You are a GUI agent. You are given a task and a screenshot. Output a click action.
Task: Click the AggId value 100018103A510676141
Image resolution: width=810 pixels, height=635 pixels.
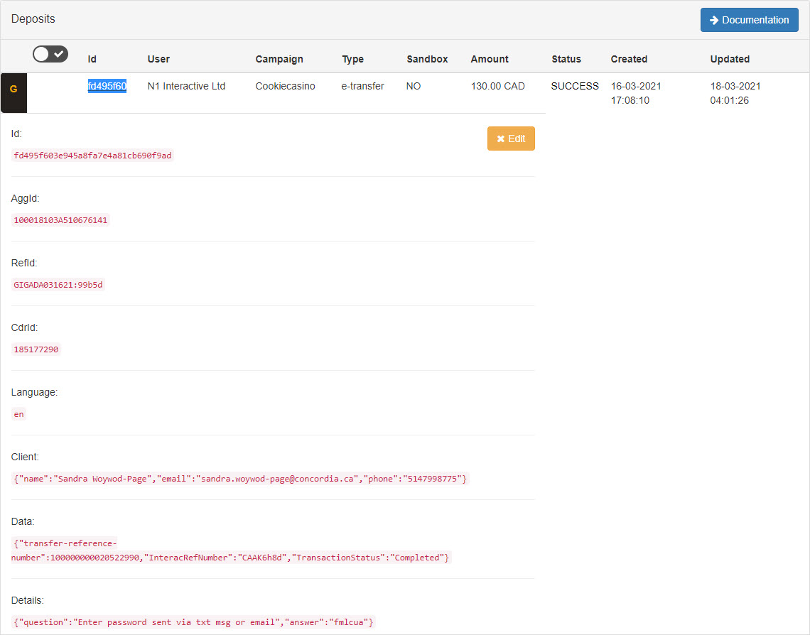pos(60,220)
